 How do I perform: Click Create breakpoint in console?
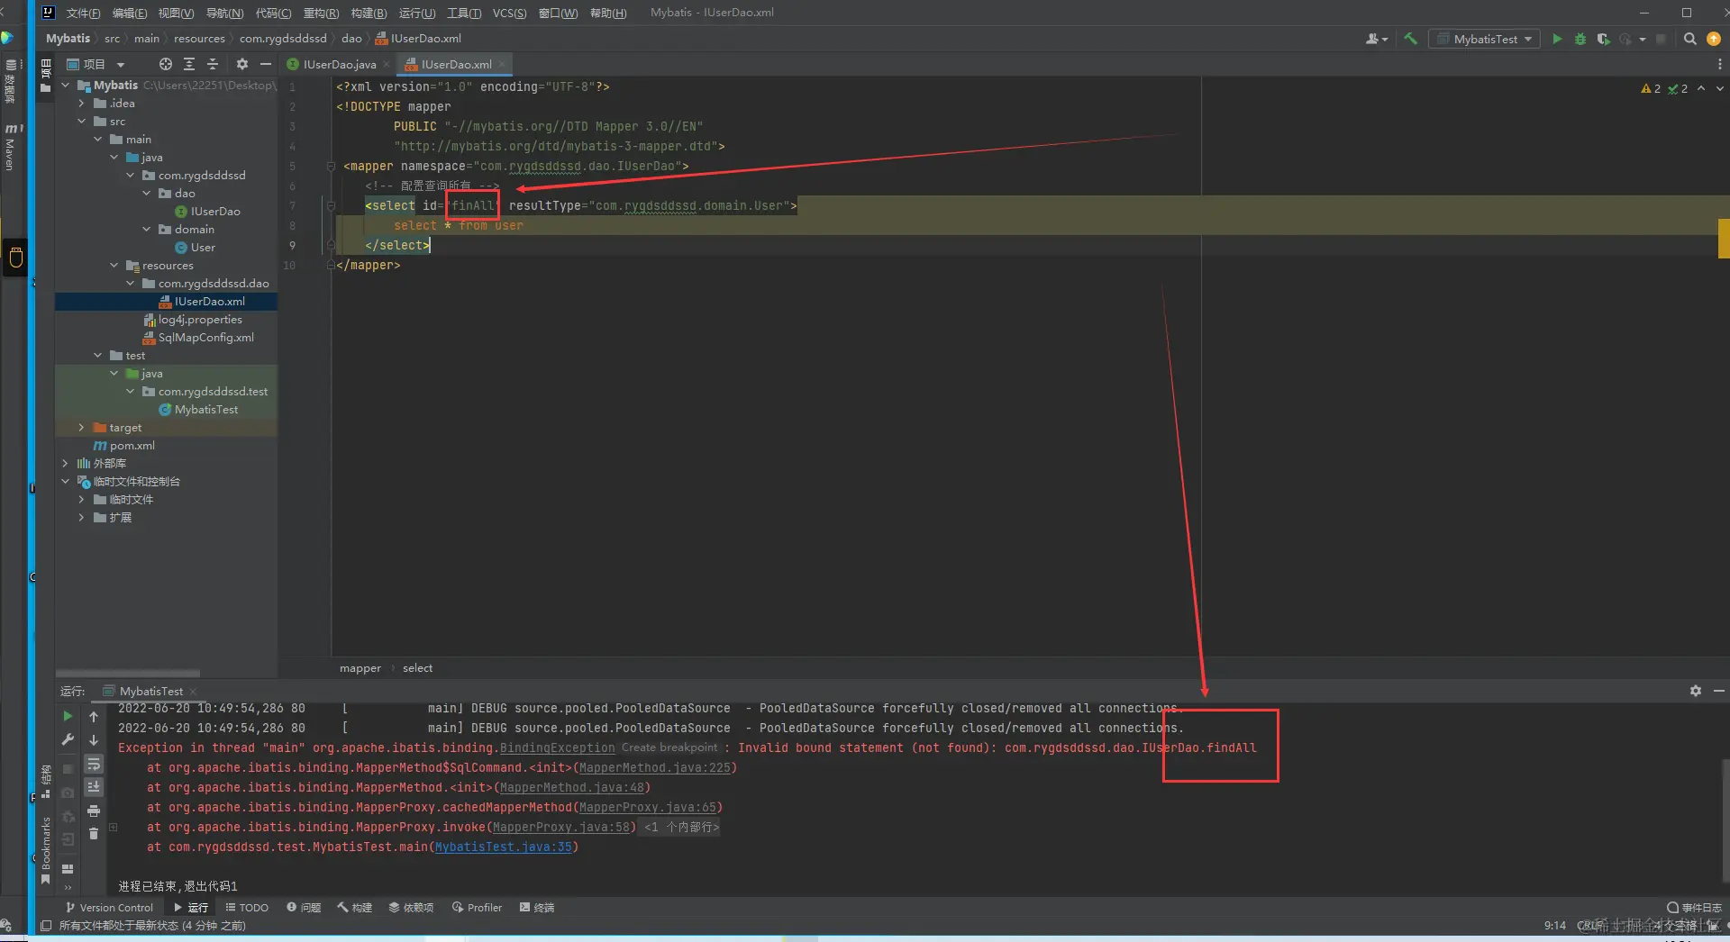point(669,747)
